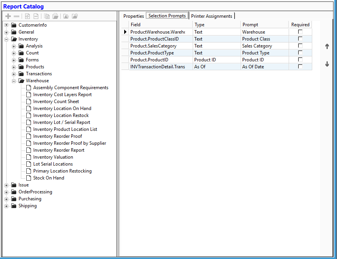Move the selected prompt down with the down arrow

tap(327, 64)
